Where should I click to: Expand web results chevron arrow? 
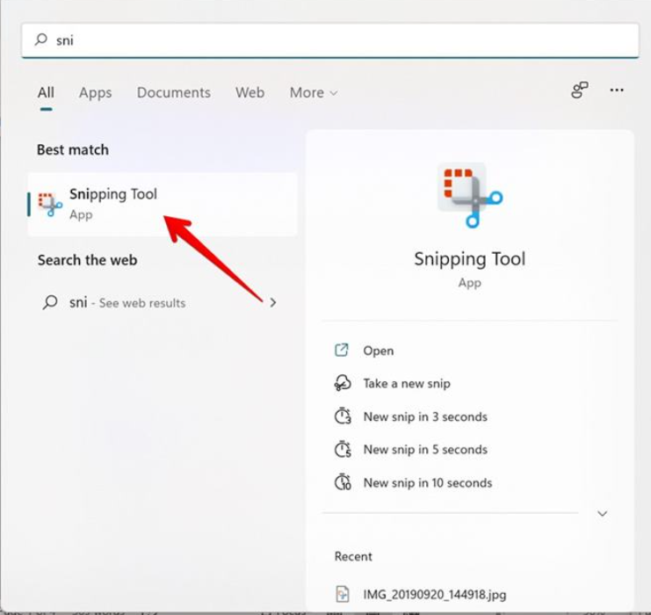[272, 302]
